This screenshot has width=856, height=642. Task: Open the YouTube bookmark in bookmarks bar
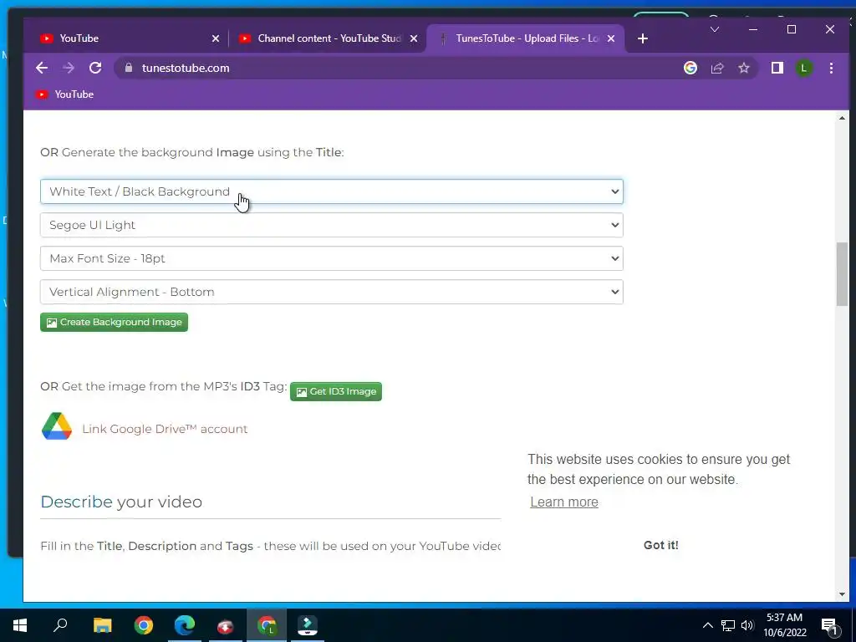pos(64,94)
